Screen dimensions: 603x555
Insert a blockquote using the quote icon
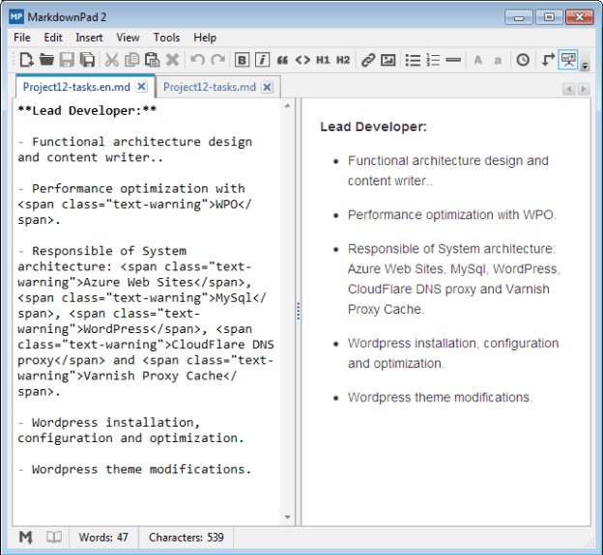coord(282,60)
